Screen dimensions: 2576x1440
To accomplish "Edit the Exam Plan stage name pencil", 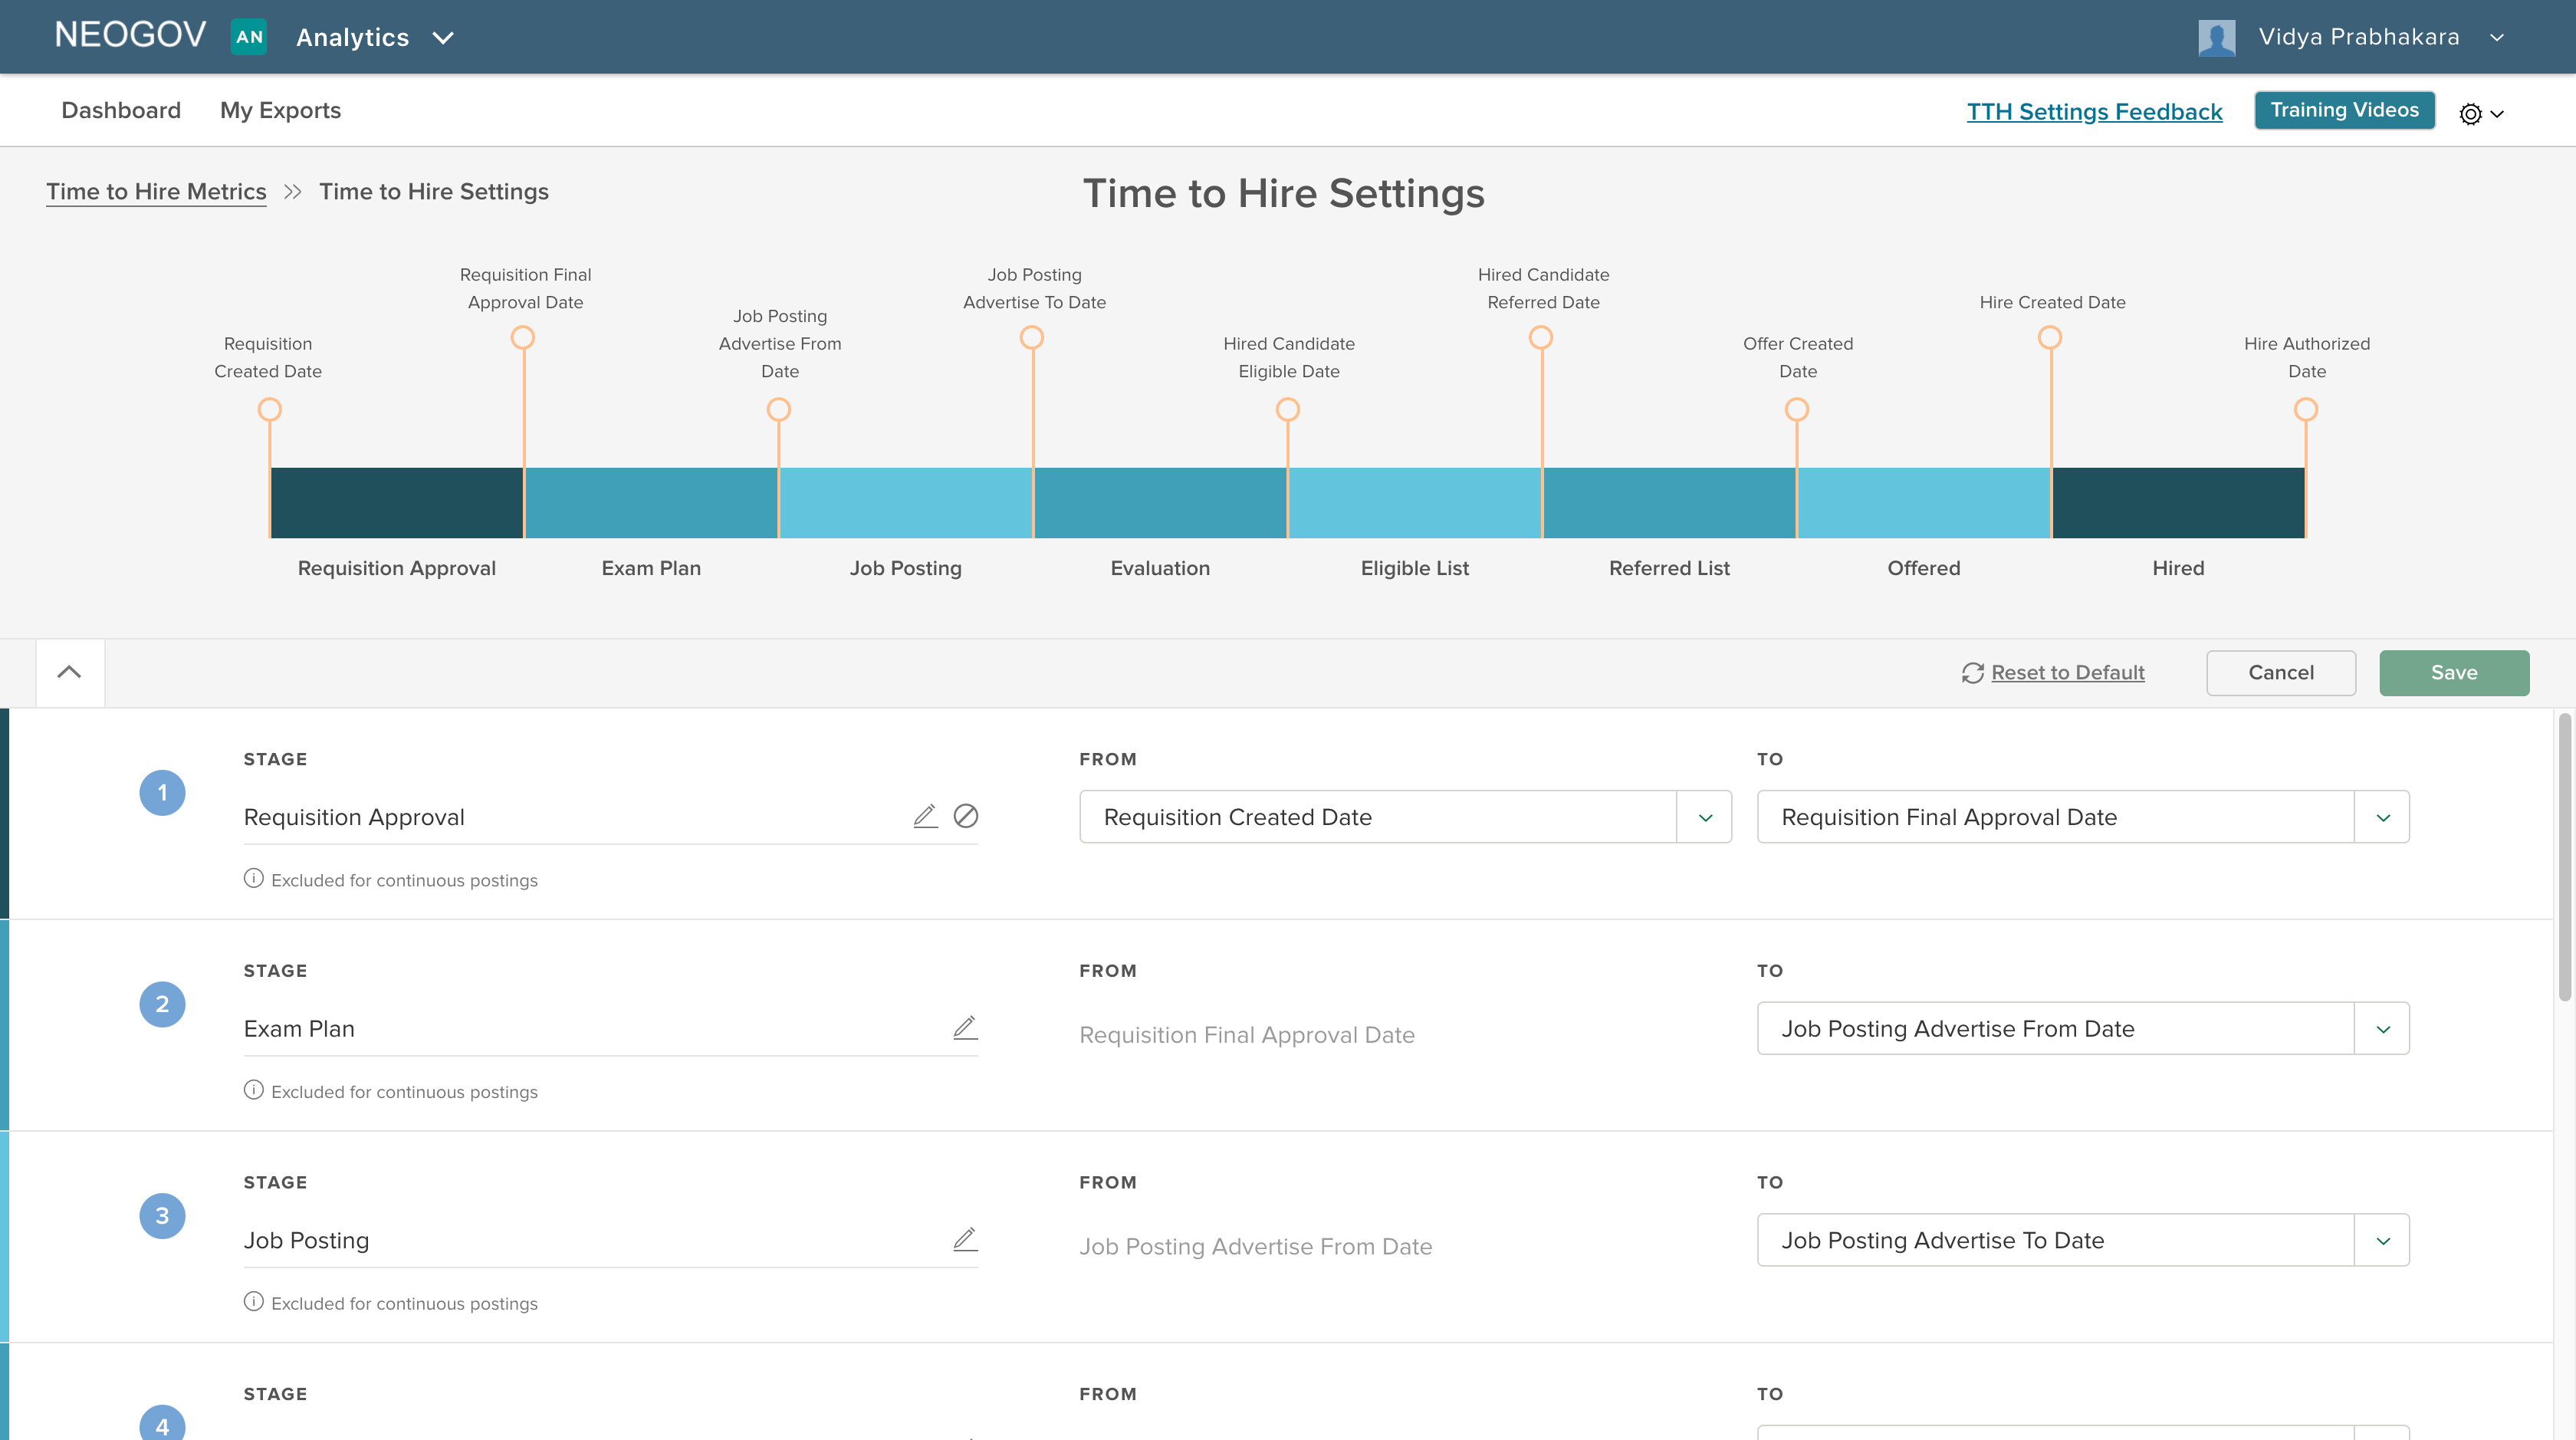I will 965,1028.
